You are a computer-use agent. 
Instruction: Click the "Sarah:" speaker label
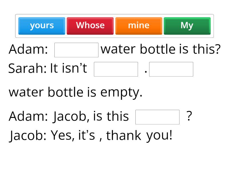coord(27,69)
